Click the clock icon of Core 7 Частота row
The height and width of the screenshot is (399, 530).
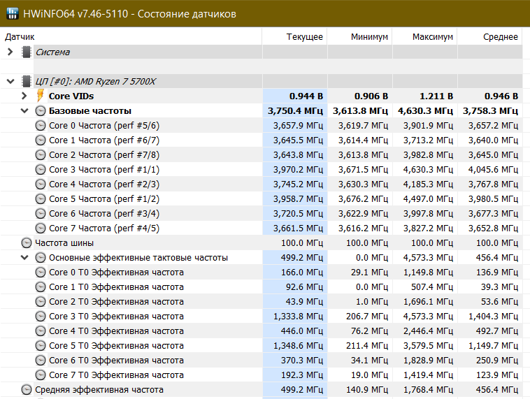41,228
